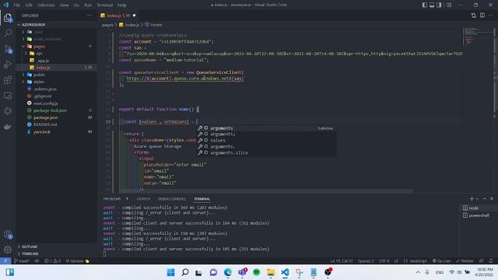Click the split editor icon
Screen dimensions: 498x280
click(x=482, y=16)
